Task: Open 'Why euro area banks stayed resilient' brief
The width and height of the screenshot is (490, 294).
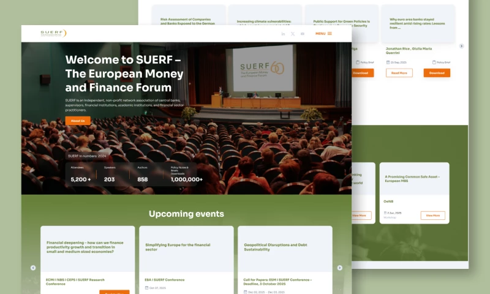Action: pos(417,23)
